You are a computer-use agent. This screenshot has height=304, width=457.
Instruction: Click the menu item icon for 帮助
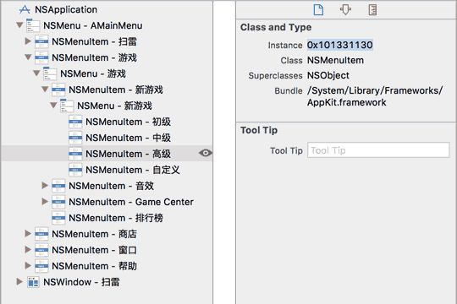click(x=41, y=266)
